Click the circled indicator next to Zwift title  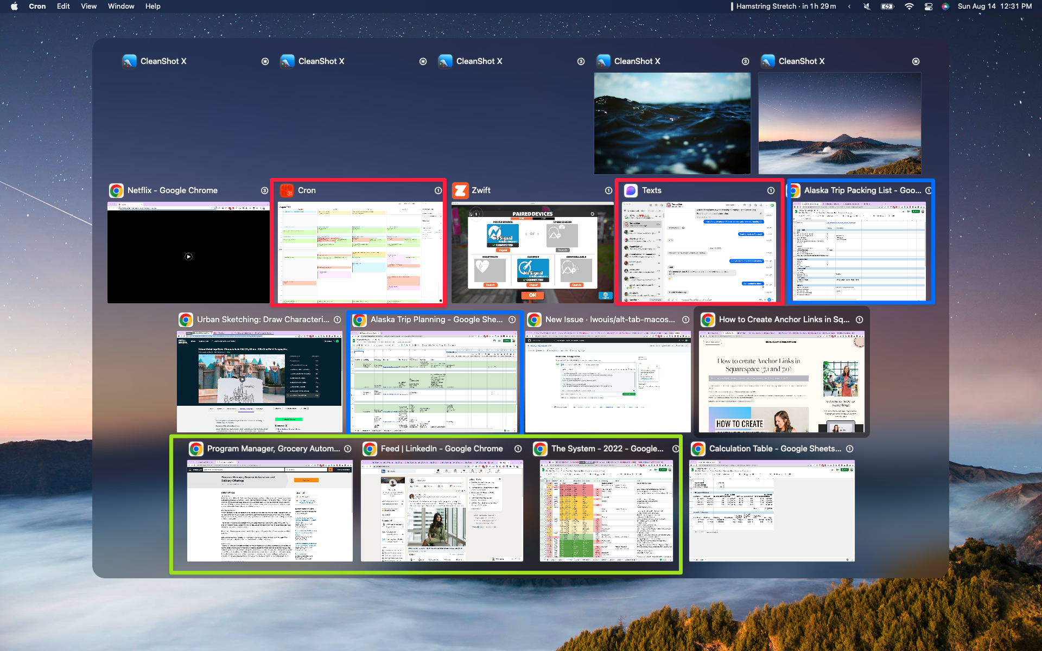click(608, 190)
